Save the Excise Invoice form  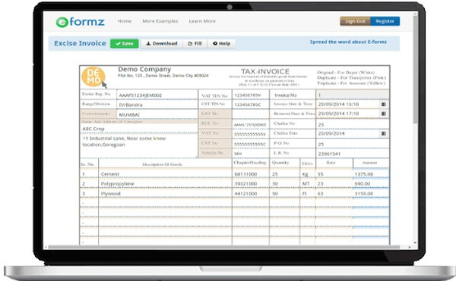point(125,43)
